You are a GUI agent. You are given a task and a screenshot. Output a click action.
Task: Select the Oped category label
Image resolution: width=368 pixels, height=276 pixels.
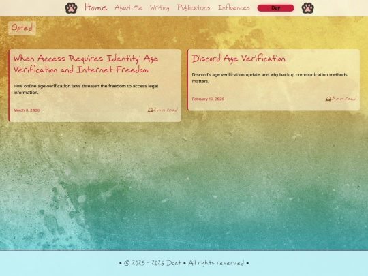point(22,28)
